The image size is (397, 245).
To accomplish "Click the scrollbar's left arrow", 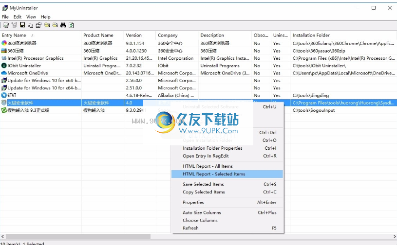I will [x=2, y=237].
